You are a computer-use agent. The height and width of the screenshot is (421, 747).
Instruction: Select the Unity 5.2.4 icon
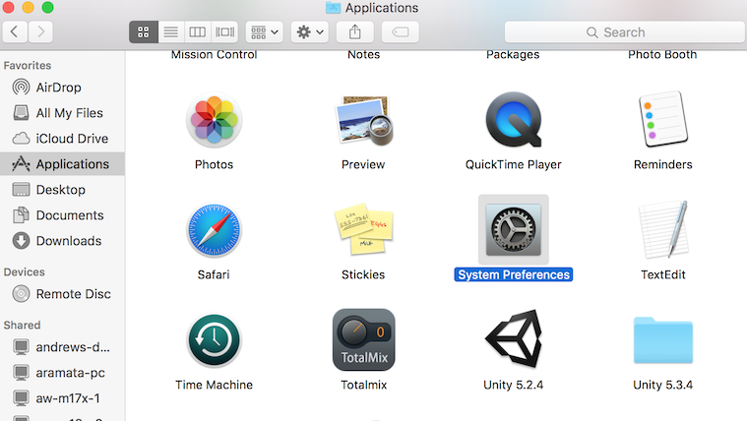[514, 338]
